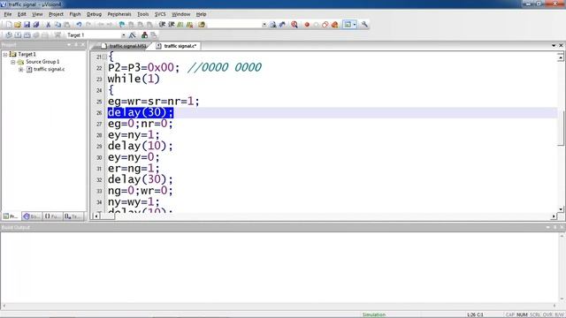Open the window layout dropdown button
The height and width of the screenshot is (318, 566).
(x=355, y=25)
